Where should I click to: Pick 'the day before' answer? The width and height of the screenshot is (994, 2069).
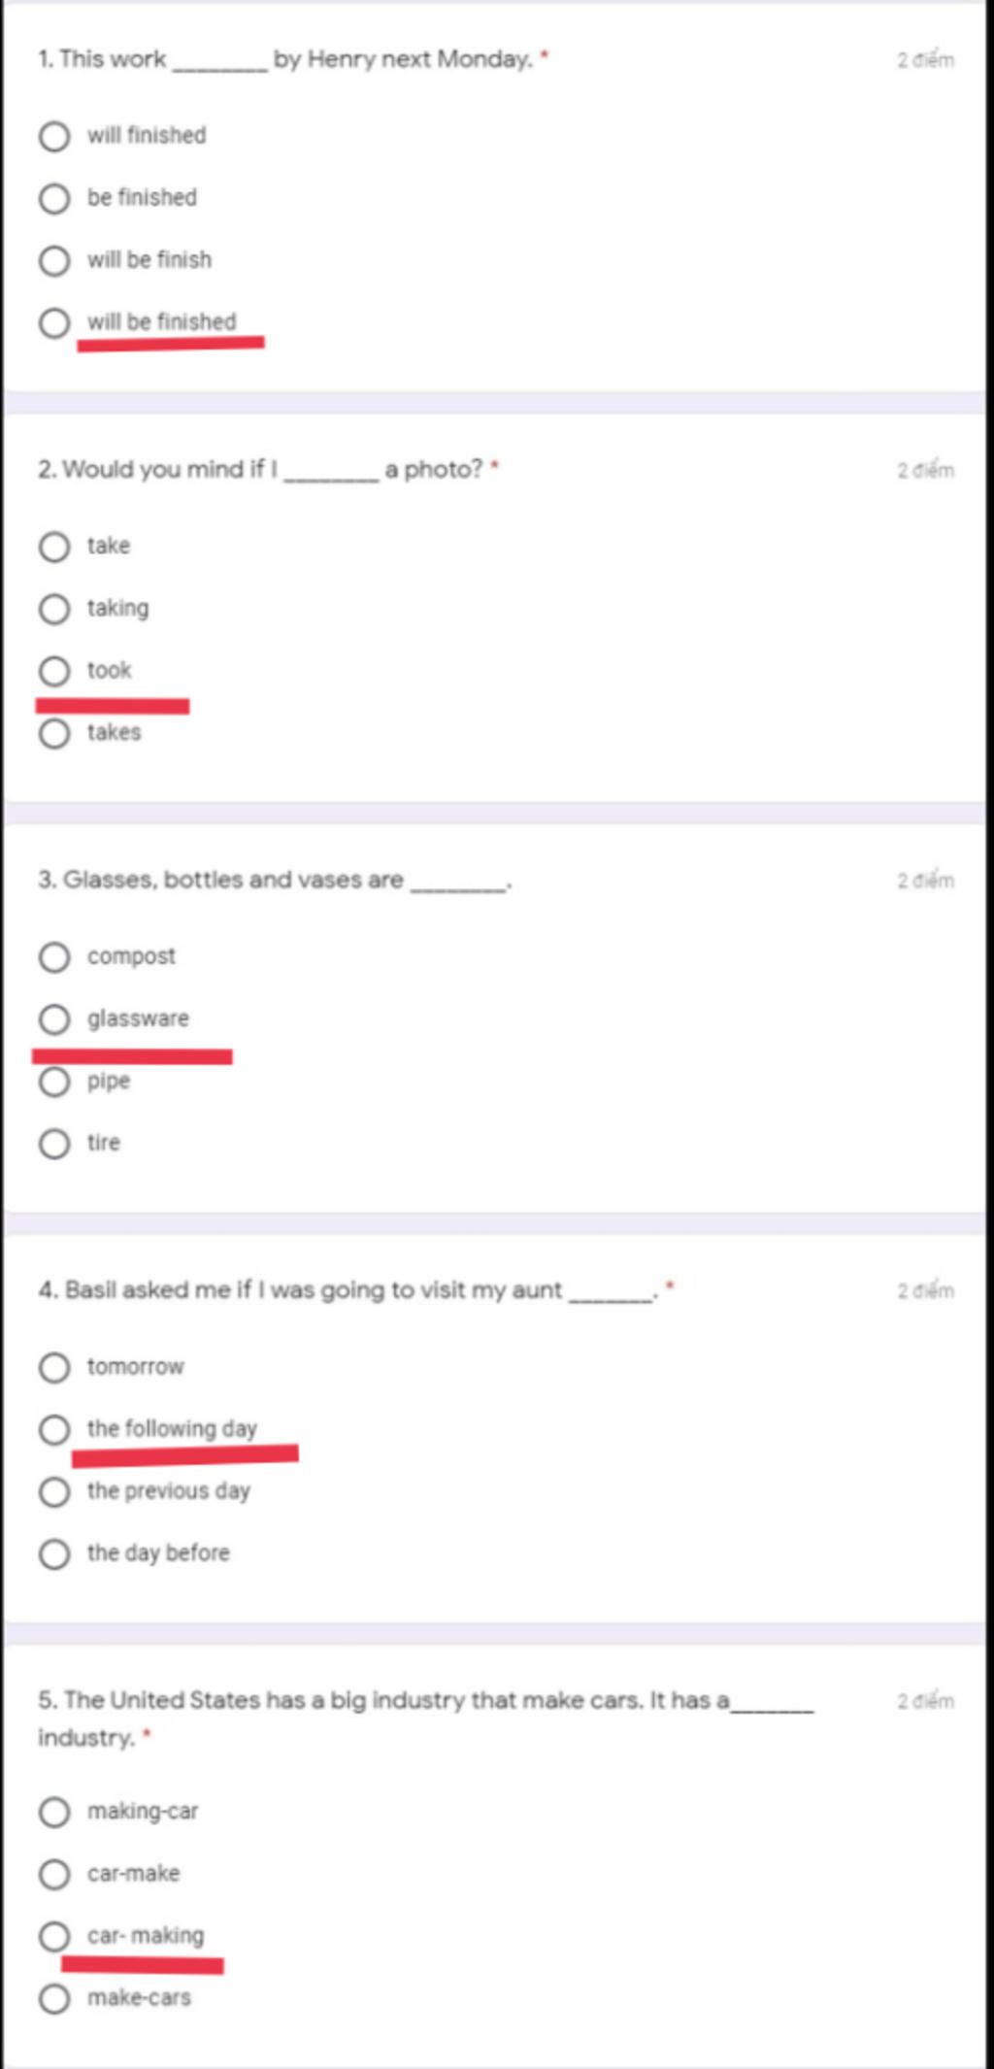[54, 1554]
